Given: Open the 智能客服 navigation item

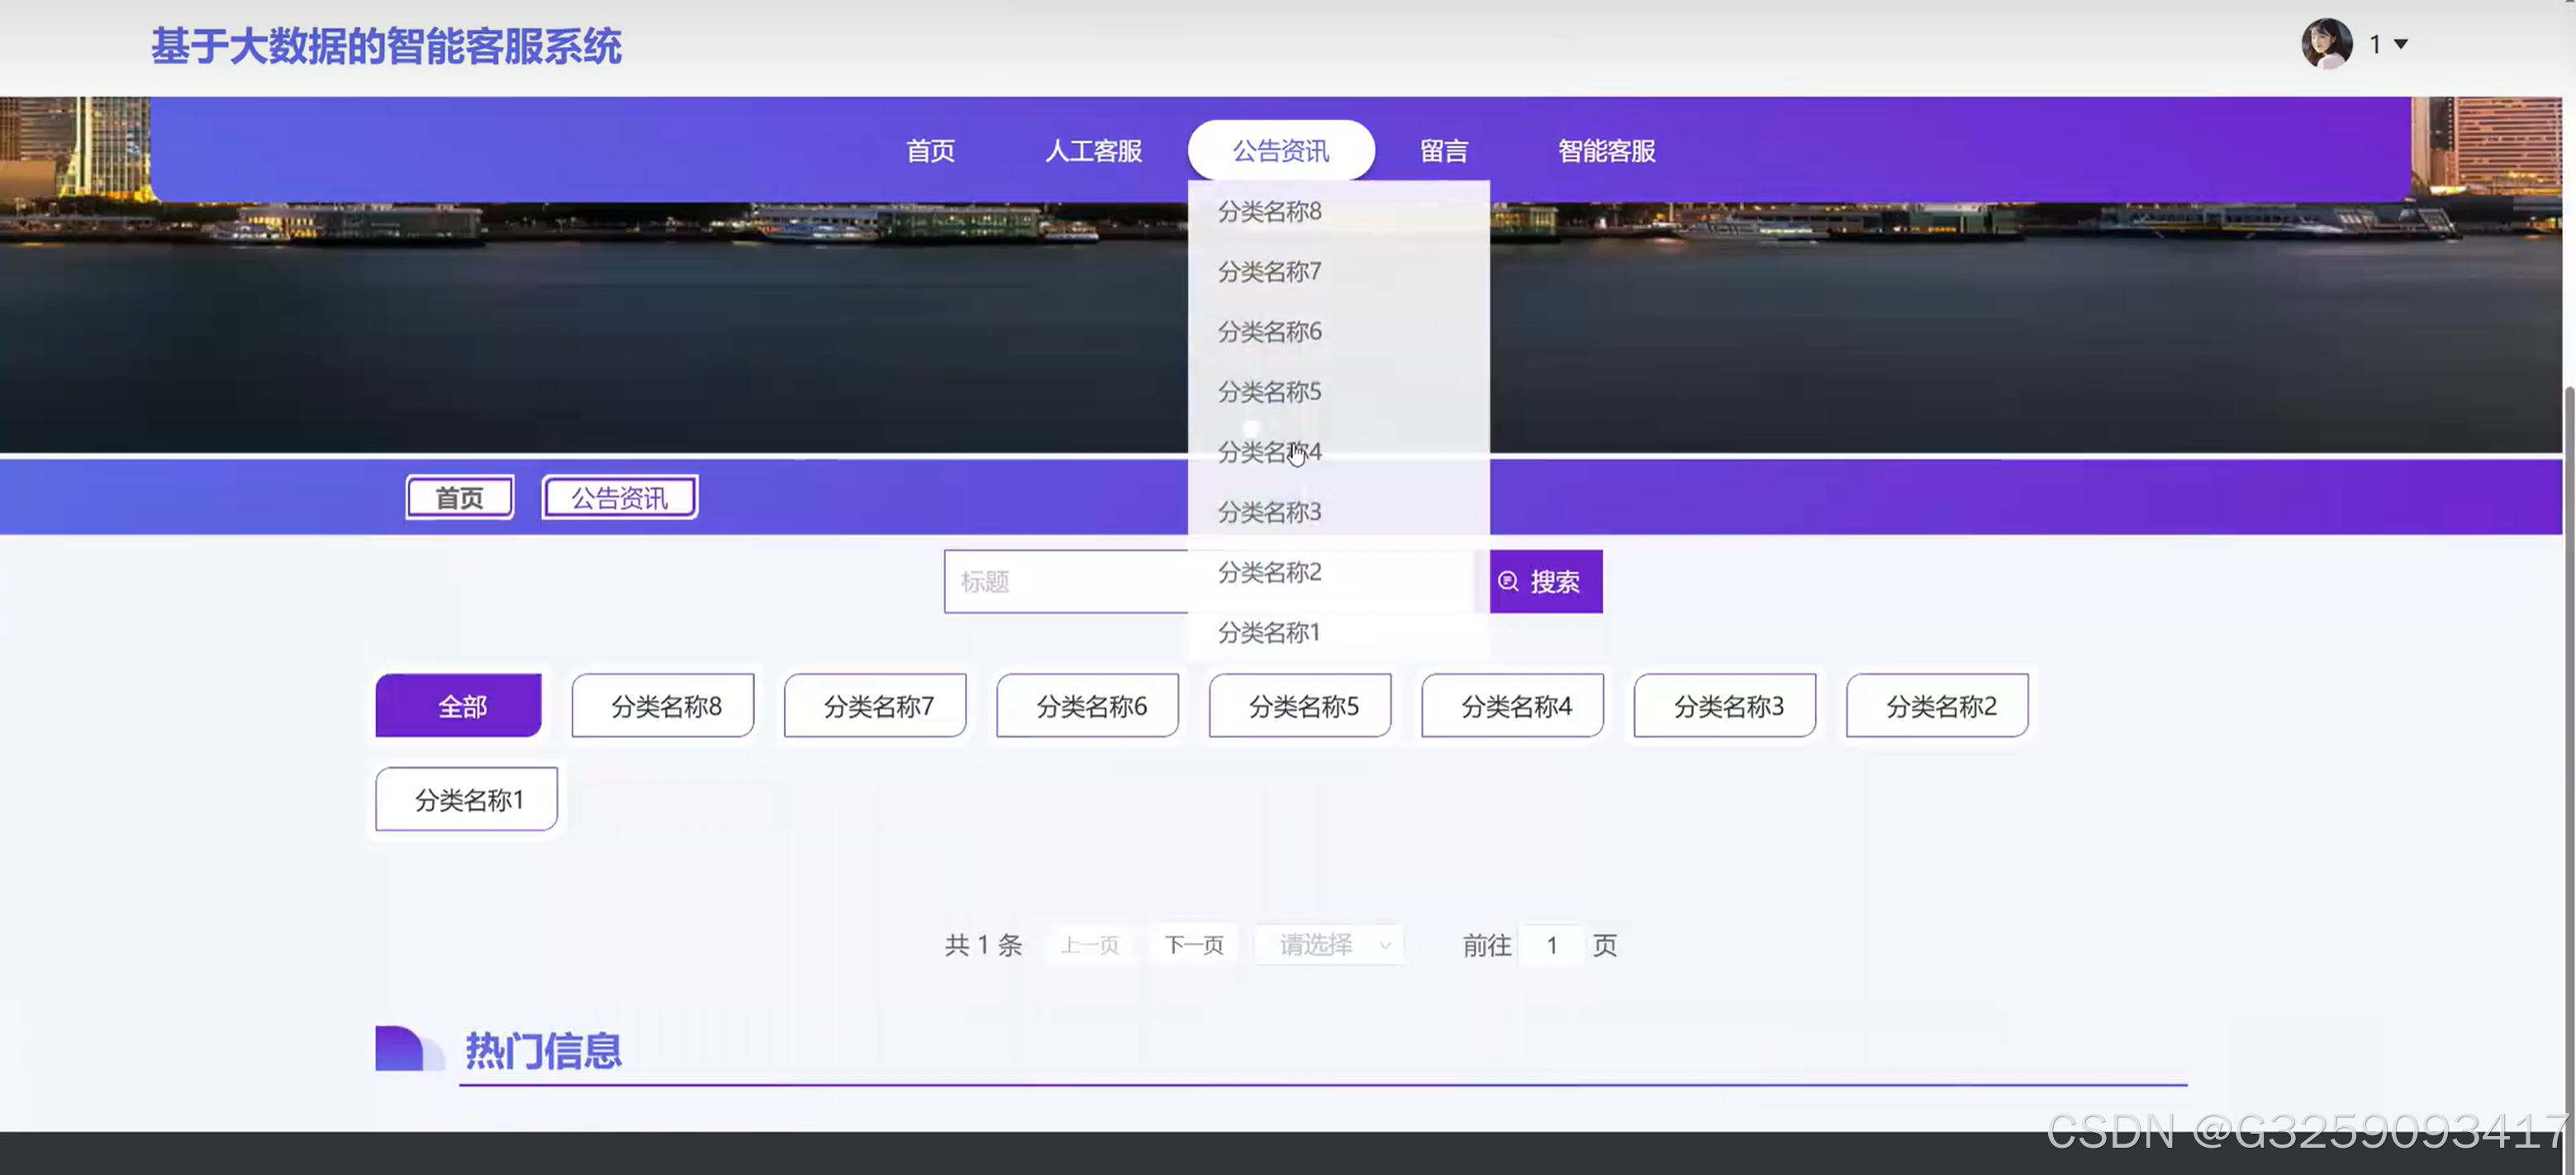Looking at the screenshot, I should coord(1606,151).
